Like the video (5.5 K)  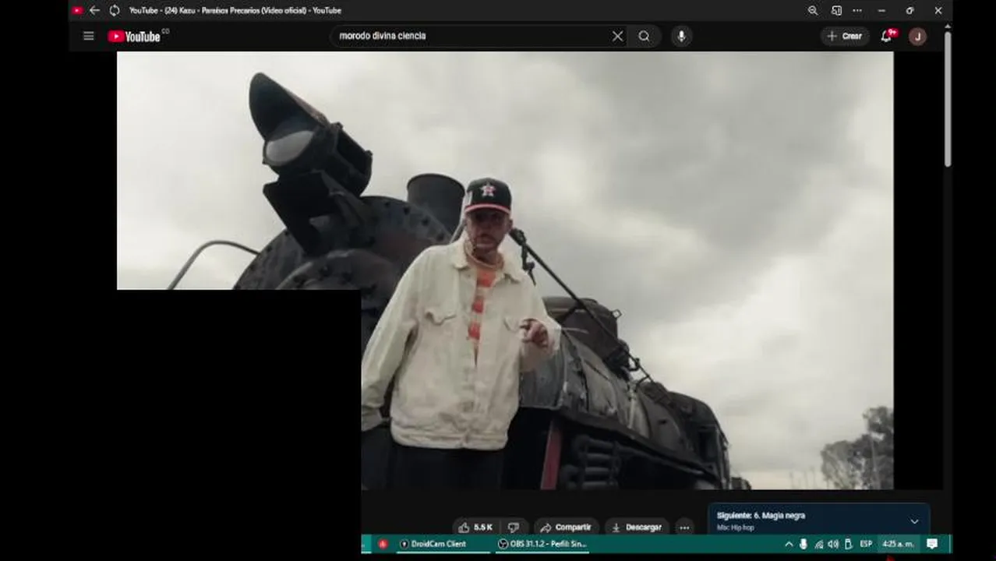475,527
